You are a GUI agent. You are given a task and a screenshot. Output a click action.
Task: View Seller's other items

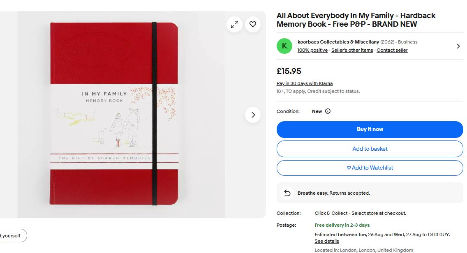[352, 50]
